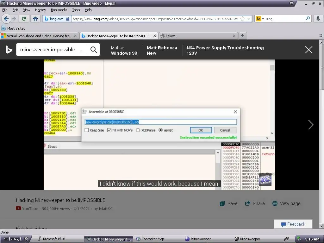This screenshot has height=243, width=324.
Task: Click the green network tray icon
Action: coord(299,239)
